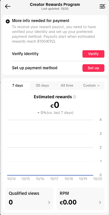
Task: Click the Set up payment button
Action: pyautogui.click(x=93, y=68)
